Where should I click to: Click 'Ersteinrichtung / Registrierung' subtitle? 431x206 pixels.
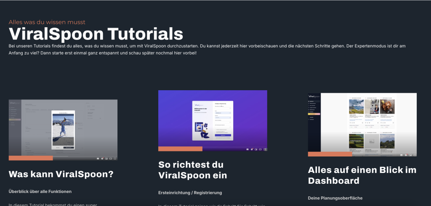pyautogui.click(x=190, y=193)
